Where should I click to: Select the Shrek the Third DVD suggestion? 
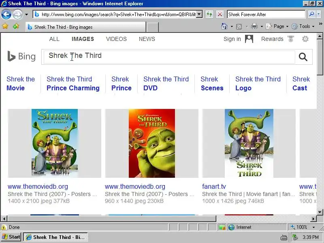tap(166, 83)
